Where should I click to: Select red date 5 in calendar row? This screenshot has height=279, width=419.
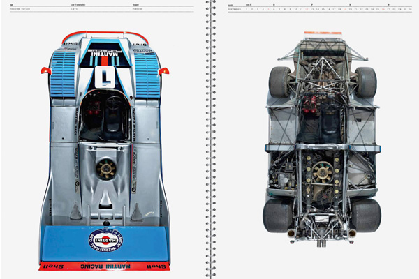[x=268, y=9]
